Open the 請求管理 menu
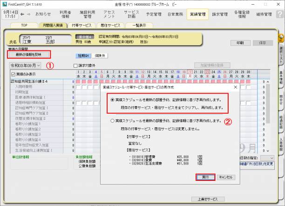The width and height of the screenshot is (285, 206). pos(220,14)
